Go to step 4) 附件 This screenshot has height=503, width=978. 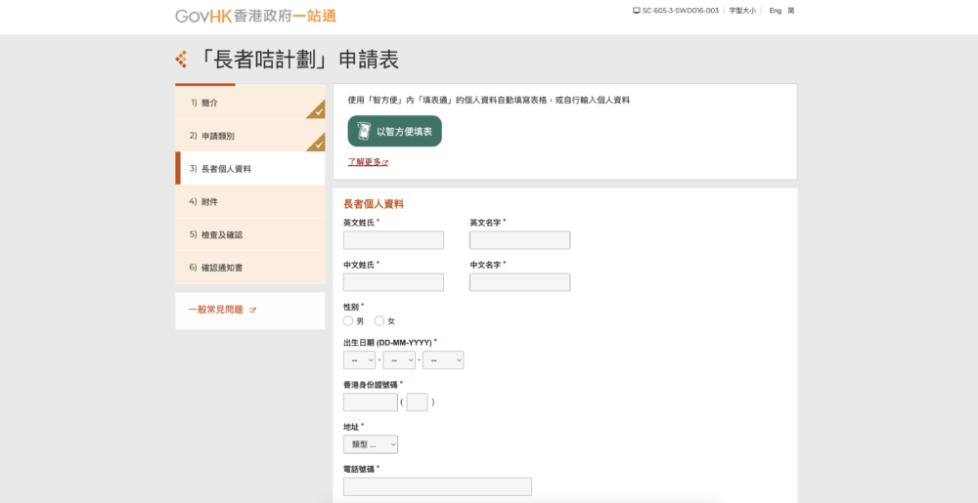250,202
